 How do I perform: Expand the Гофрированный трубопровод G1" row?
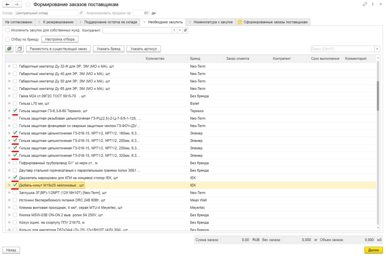tap(9, 163)
